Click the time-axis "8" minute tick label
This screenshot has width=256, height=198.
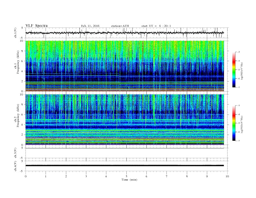pos(187,176)
